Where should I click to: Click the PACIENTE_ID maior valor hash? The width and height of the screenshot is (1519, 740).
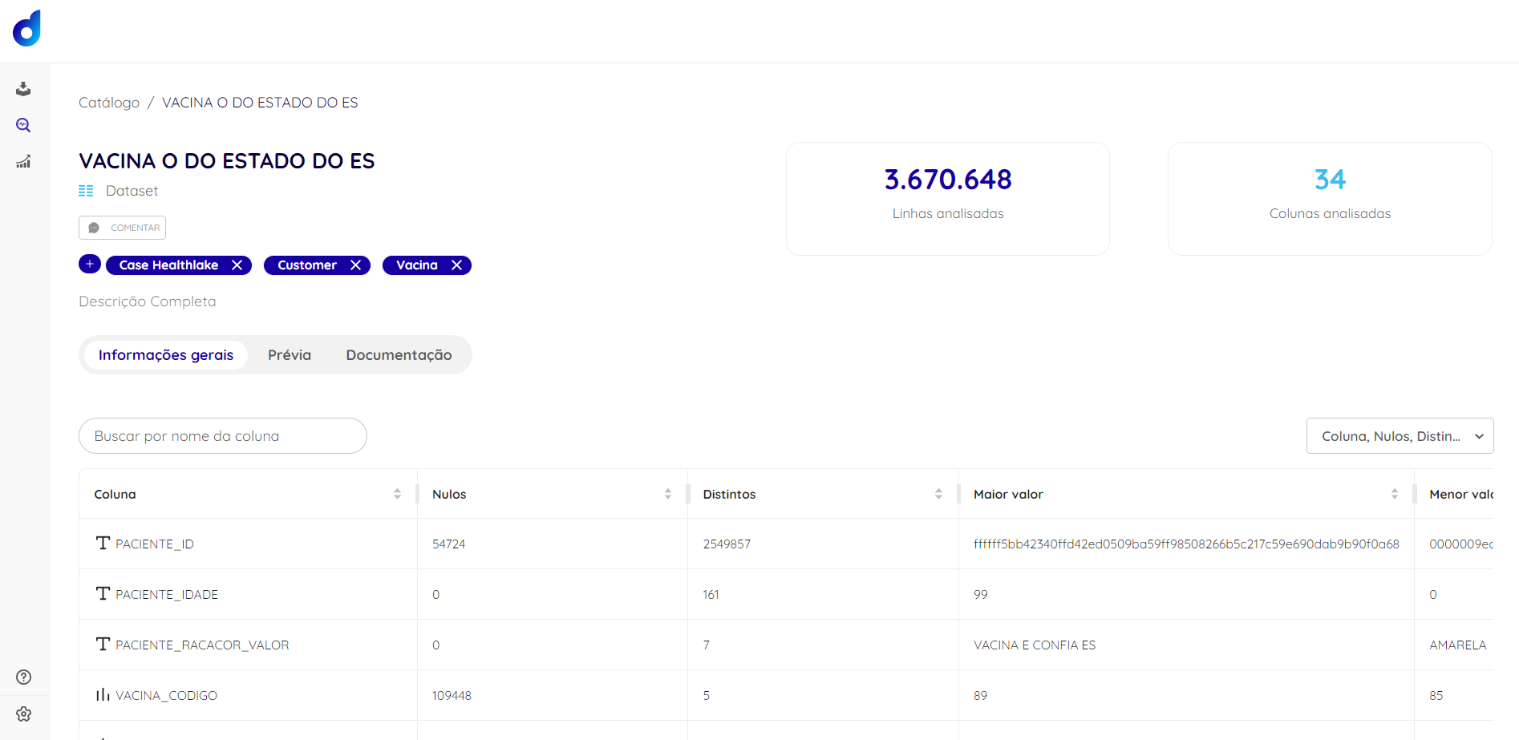pos(1186,544)
